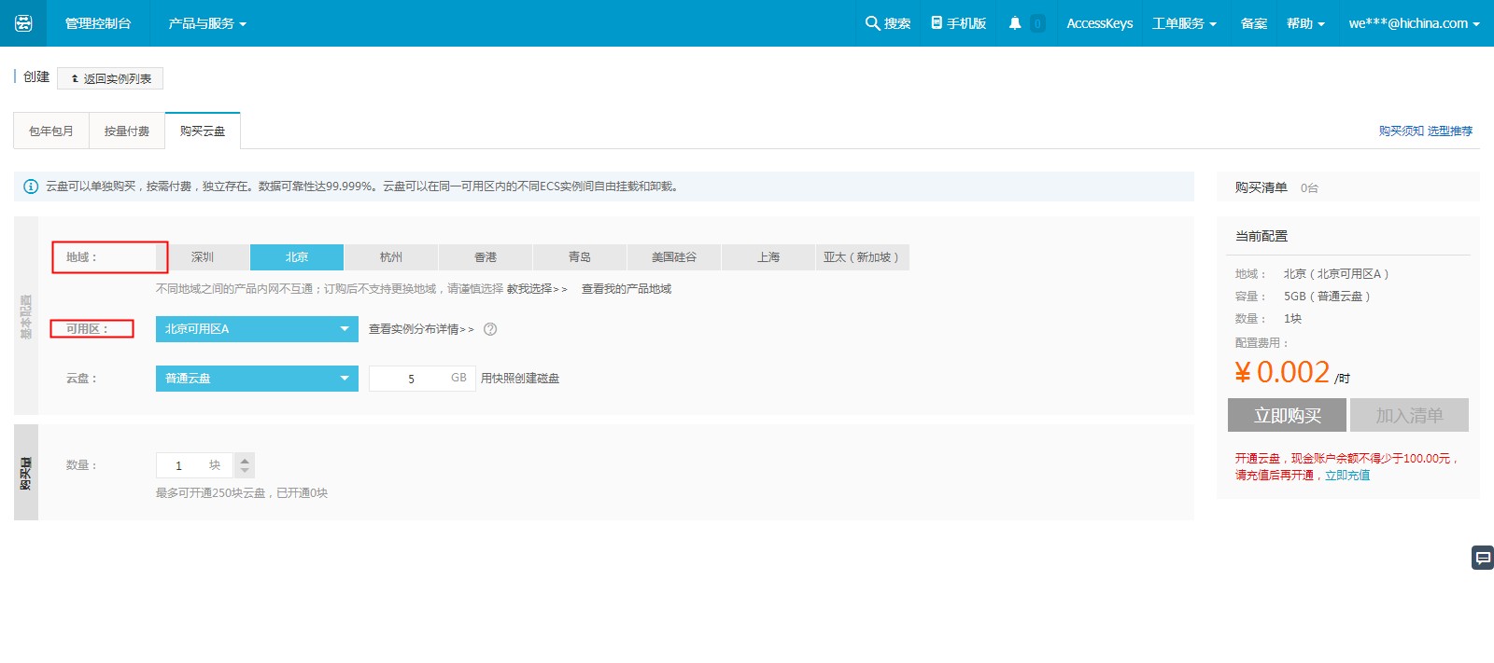The image size is (1494, 663).
Task: Switch to the 包年包月 tab
Action: (x=51, y=131)
